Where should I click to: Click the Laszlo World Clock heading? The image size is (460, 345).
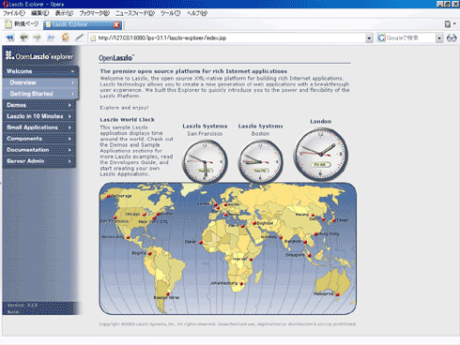coord(128,120)
